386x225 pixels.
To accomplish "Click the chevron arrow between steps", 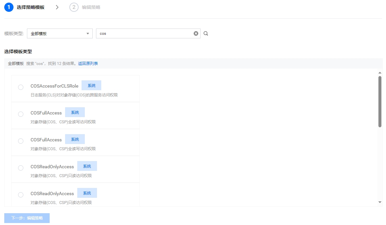I will 57,7.
